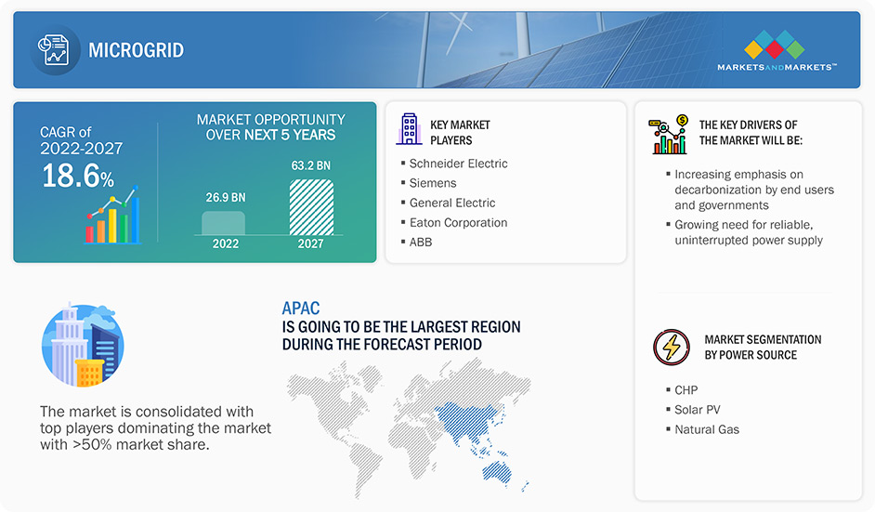Select CHP under power source segmentation
The height and width of the screenshot is (512, 875).
pyautogui.click(x=686, y=390)
